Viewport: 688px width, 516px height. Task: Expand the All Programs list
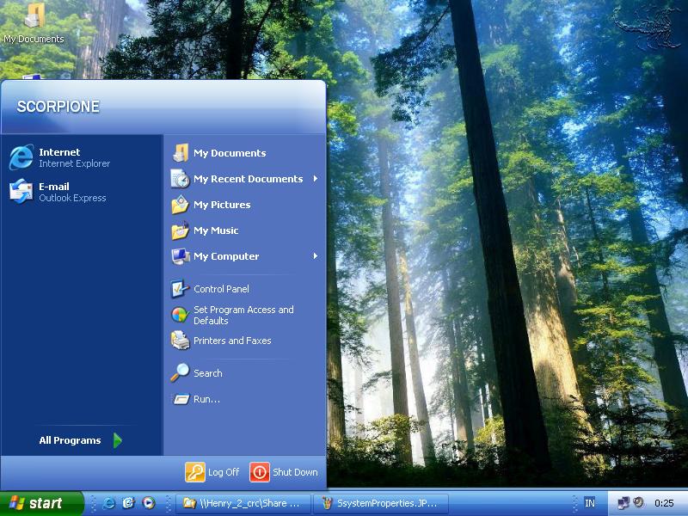(x=79, y=440)
